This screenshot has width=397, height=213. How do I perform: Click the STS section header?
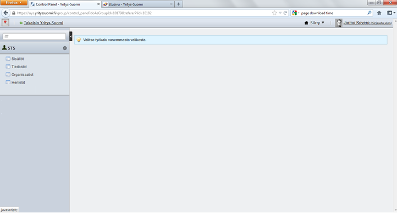[x=35, y=48]
